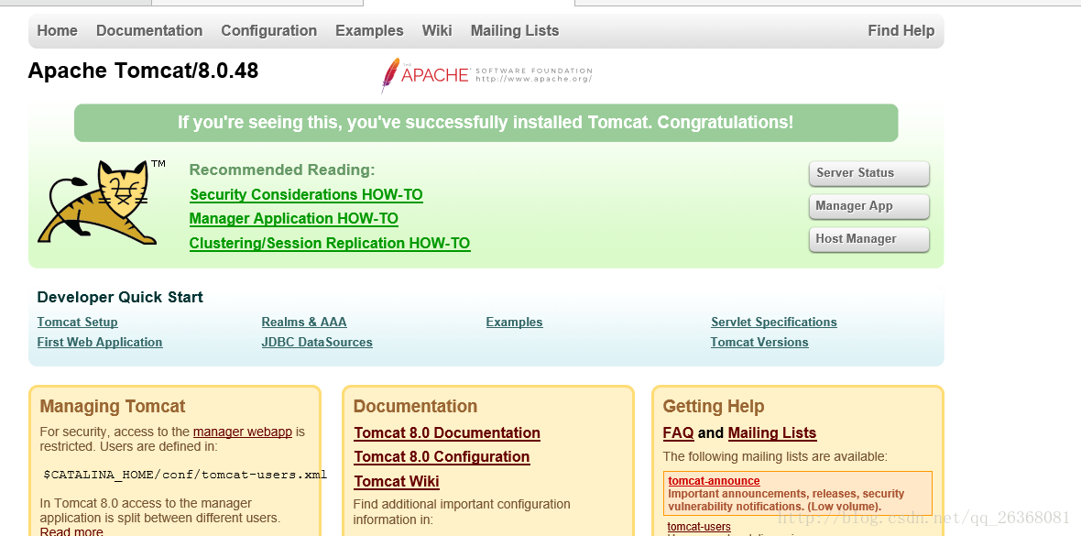Click the $CATALINA_HOME/conf/tomcat-users.xml path text
The width and height of the screenshot is (1081, 536).
point(184,475)
